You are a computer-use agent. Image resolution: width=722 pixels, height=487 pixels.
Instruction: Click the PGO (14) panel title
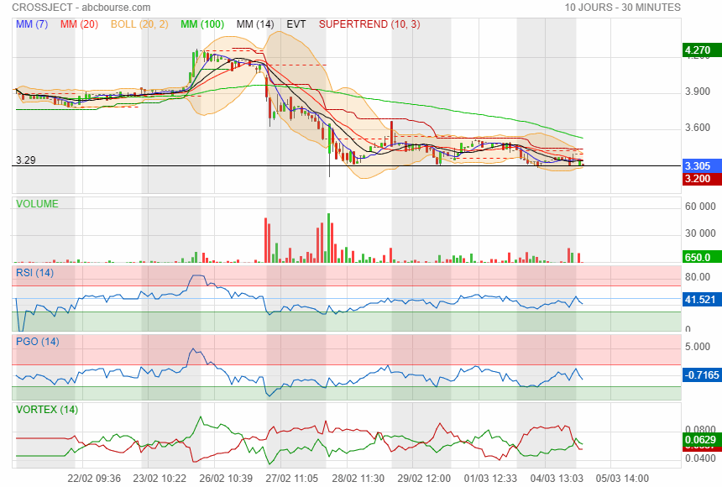coord(38,342)
